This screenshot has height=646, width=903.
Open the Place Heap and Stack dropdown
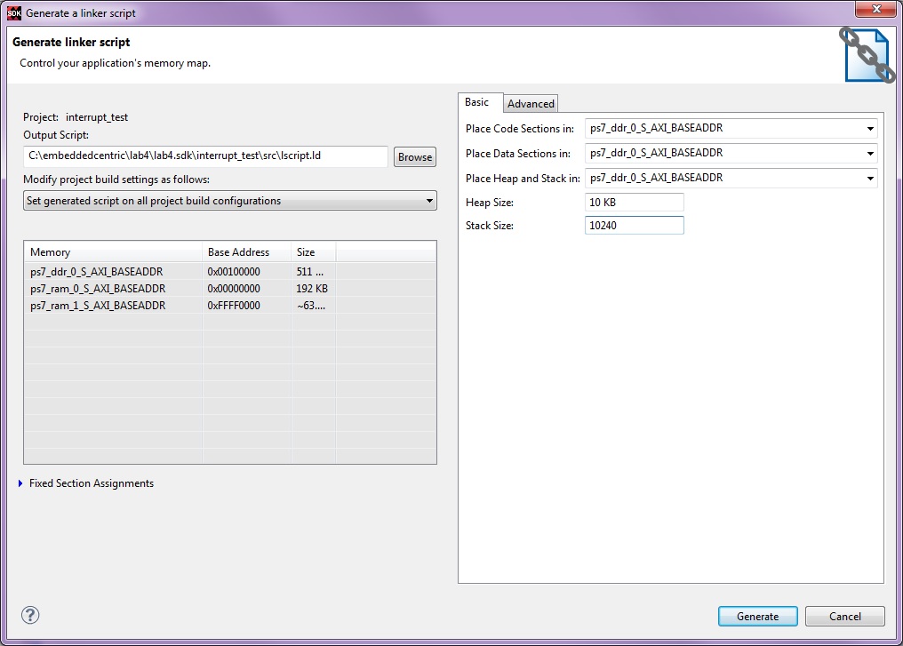(871, 178)
